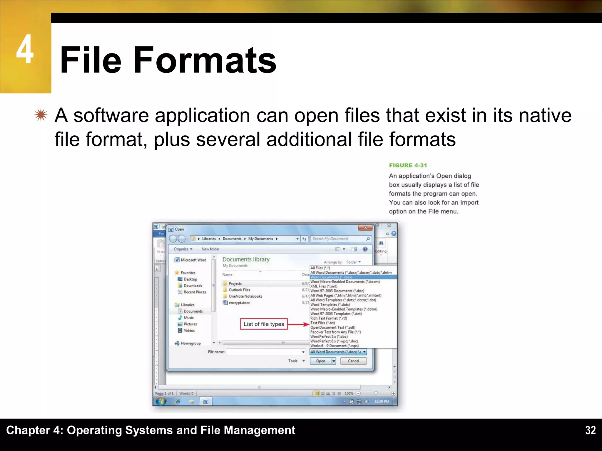Viewport: 602px width, 451px height.
Task: Select the encrypt.docx file
Action: tap(236, 303)
